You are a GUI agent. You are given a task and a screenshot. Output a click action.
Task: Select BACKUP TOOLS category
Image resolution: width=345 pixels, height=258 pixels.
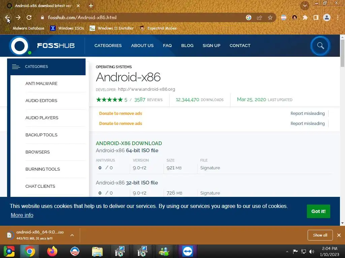click(41, 135)
